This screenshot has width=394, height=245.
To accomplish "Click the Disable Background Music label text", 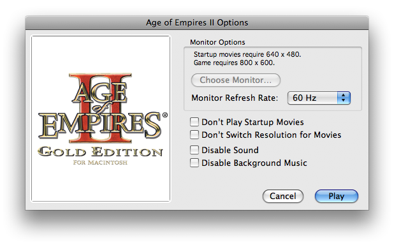I will click(254, 163).
